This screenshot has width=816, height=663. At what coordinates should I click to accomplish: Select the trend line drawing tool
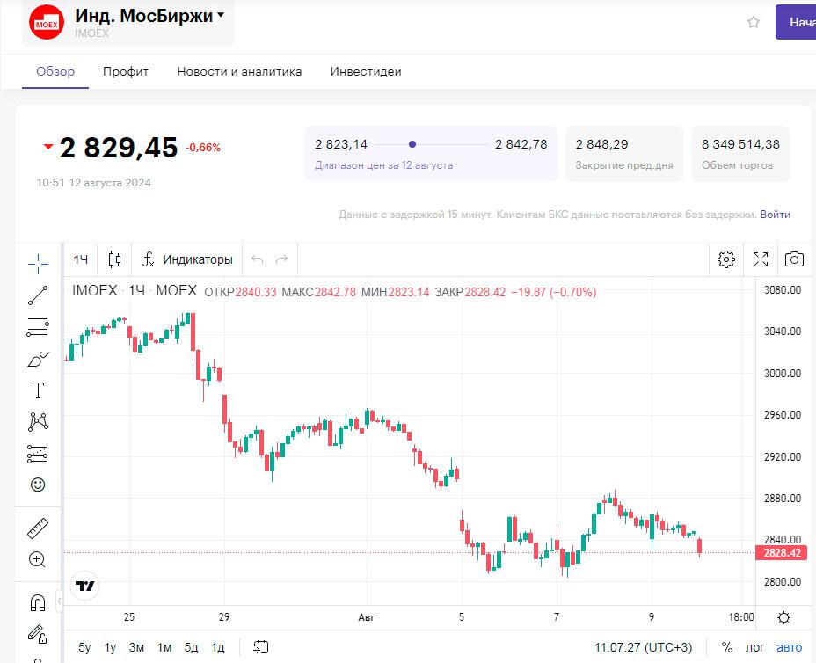click(38, 296)
